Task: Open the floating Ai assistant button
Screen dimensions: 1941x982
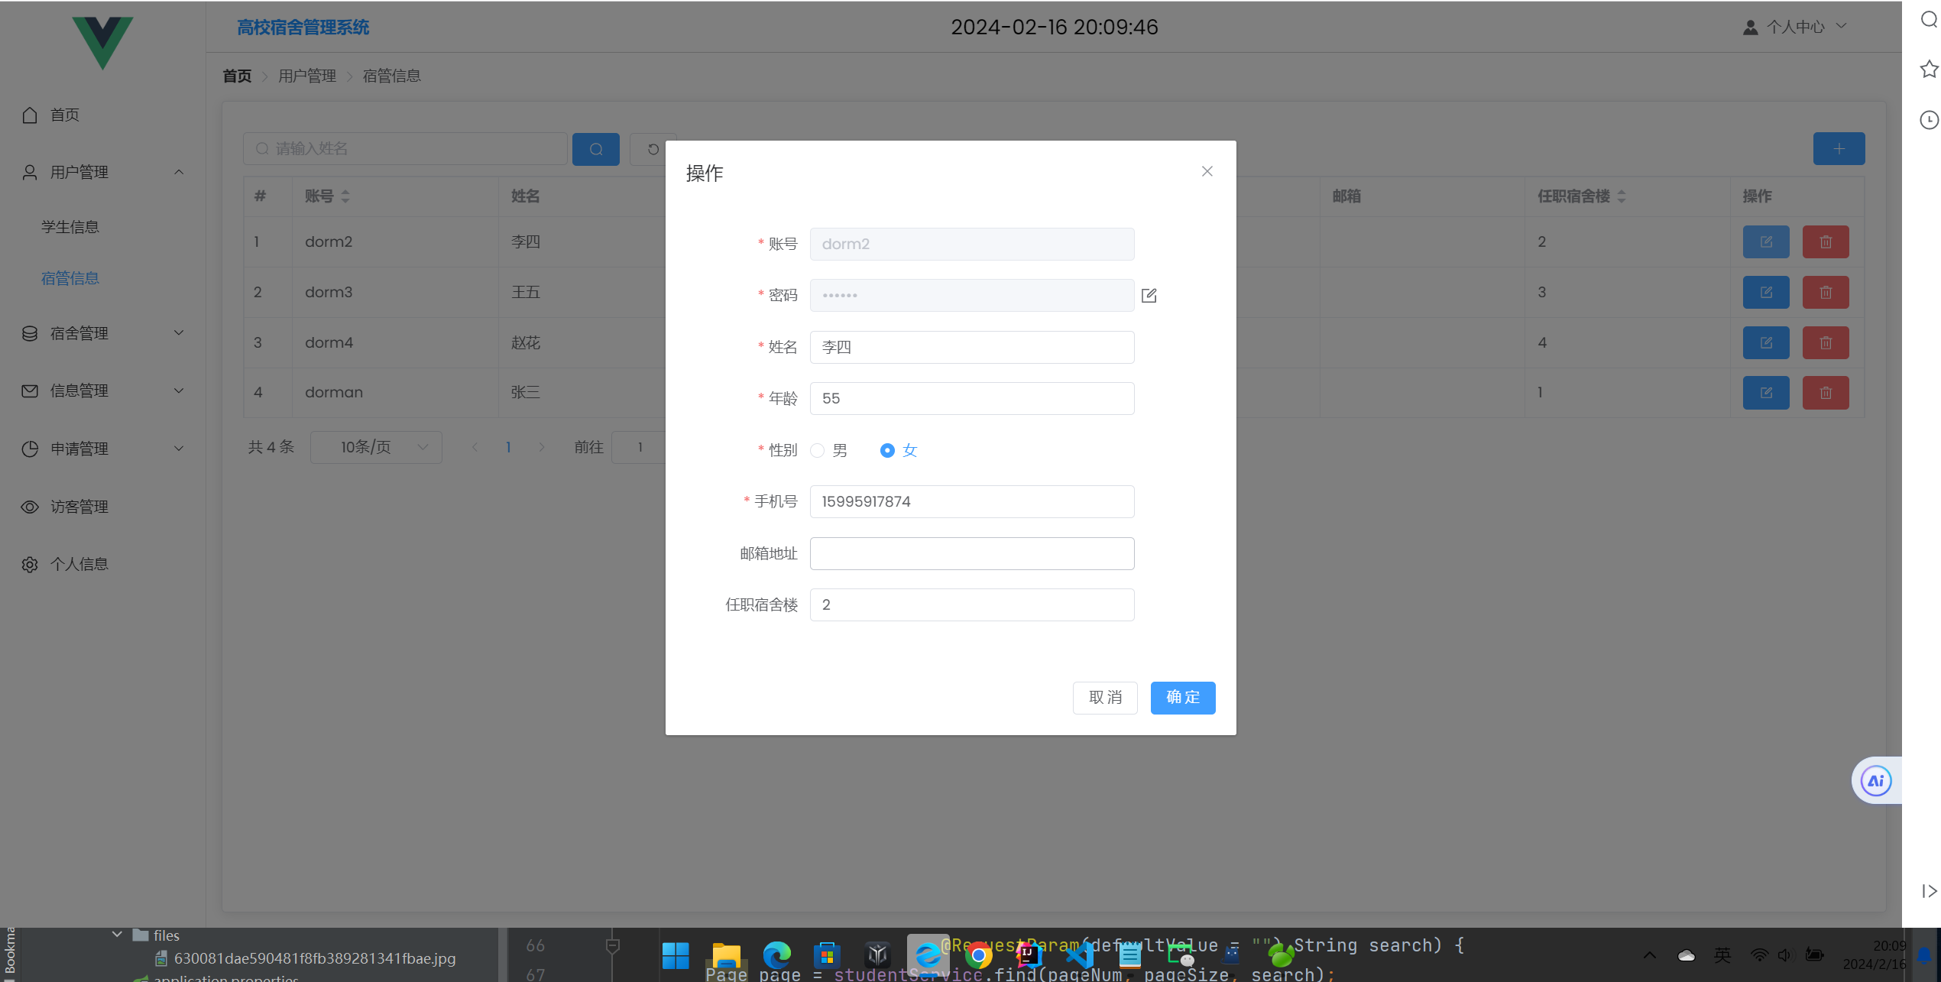Action: point(1876,780)
